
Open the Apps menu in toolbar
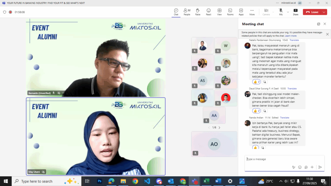pyautogui.click(x=241, y=12)
